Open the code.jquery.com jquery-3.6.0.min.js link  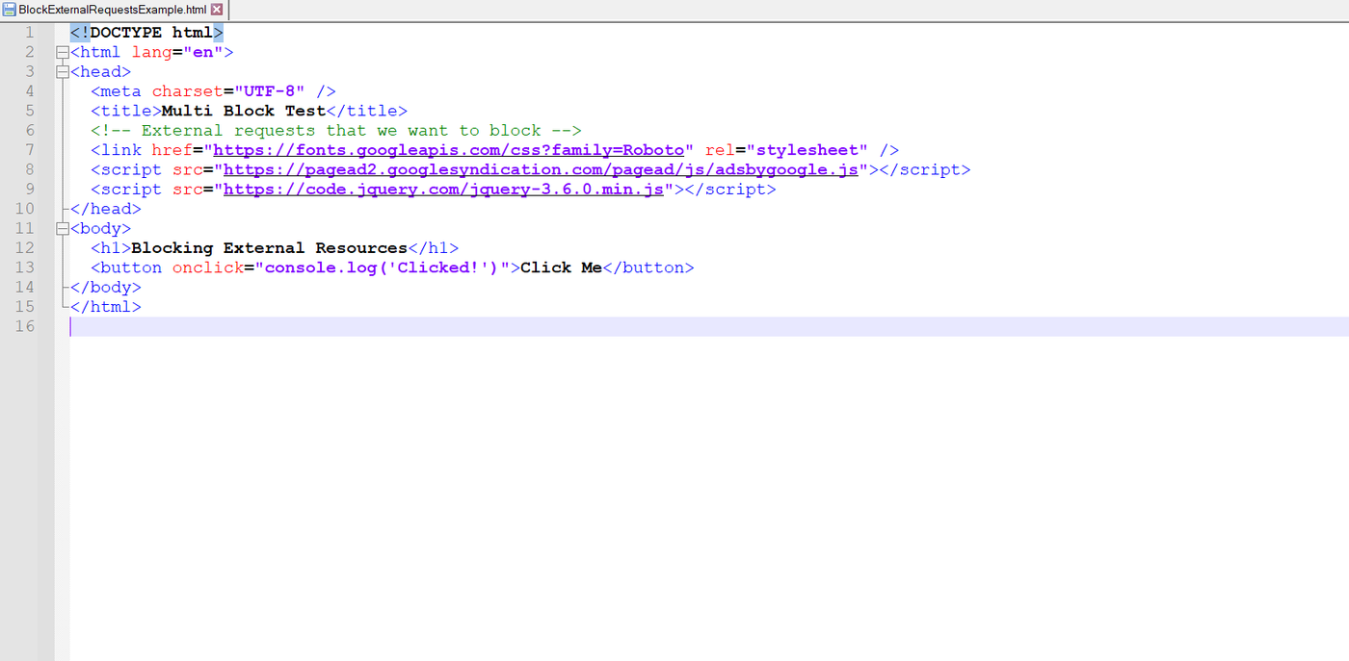coord(444,190)
